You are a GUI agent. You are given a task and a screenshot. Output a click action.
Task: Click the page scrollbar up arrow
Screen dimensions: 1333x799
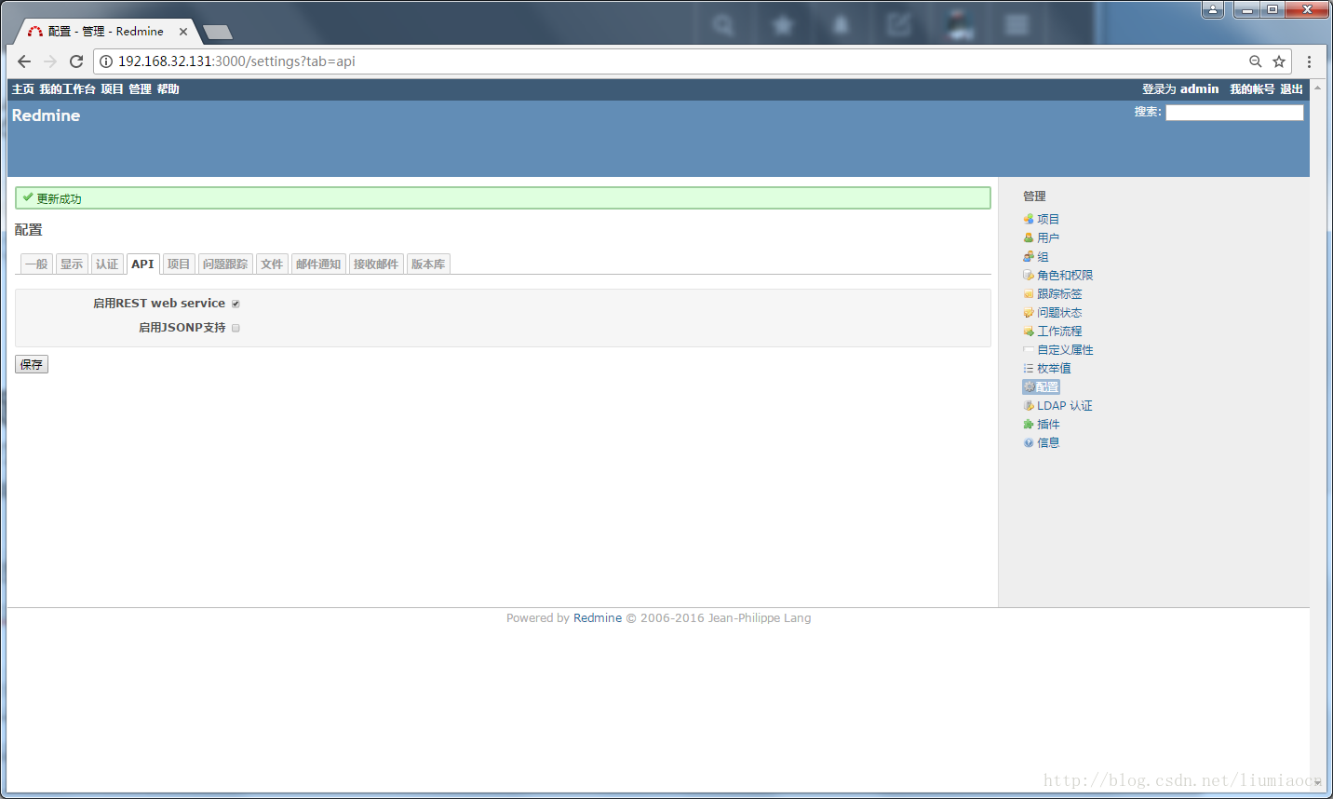1317,88
